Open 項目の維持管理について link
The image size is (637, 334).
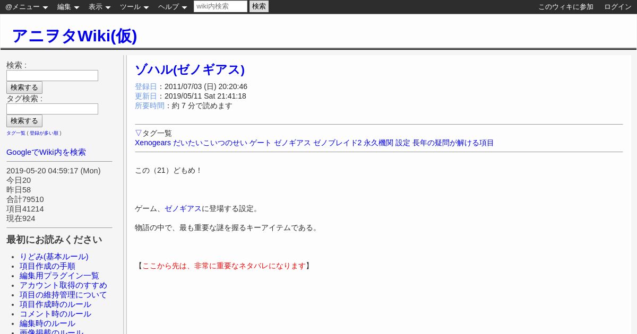[x=63, y=295]
